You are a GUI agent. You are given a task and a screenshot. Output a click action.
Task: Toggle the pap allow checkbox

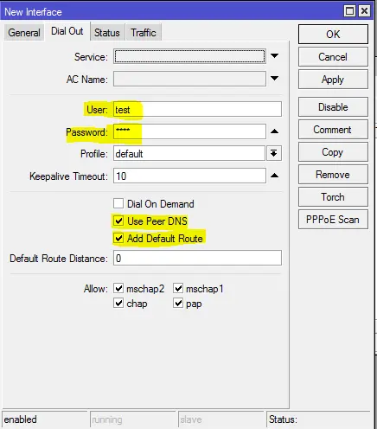(178, 303)
